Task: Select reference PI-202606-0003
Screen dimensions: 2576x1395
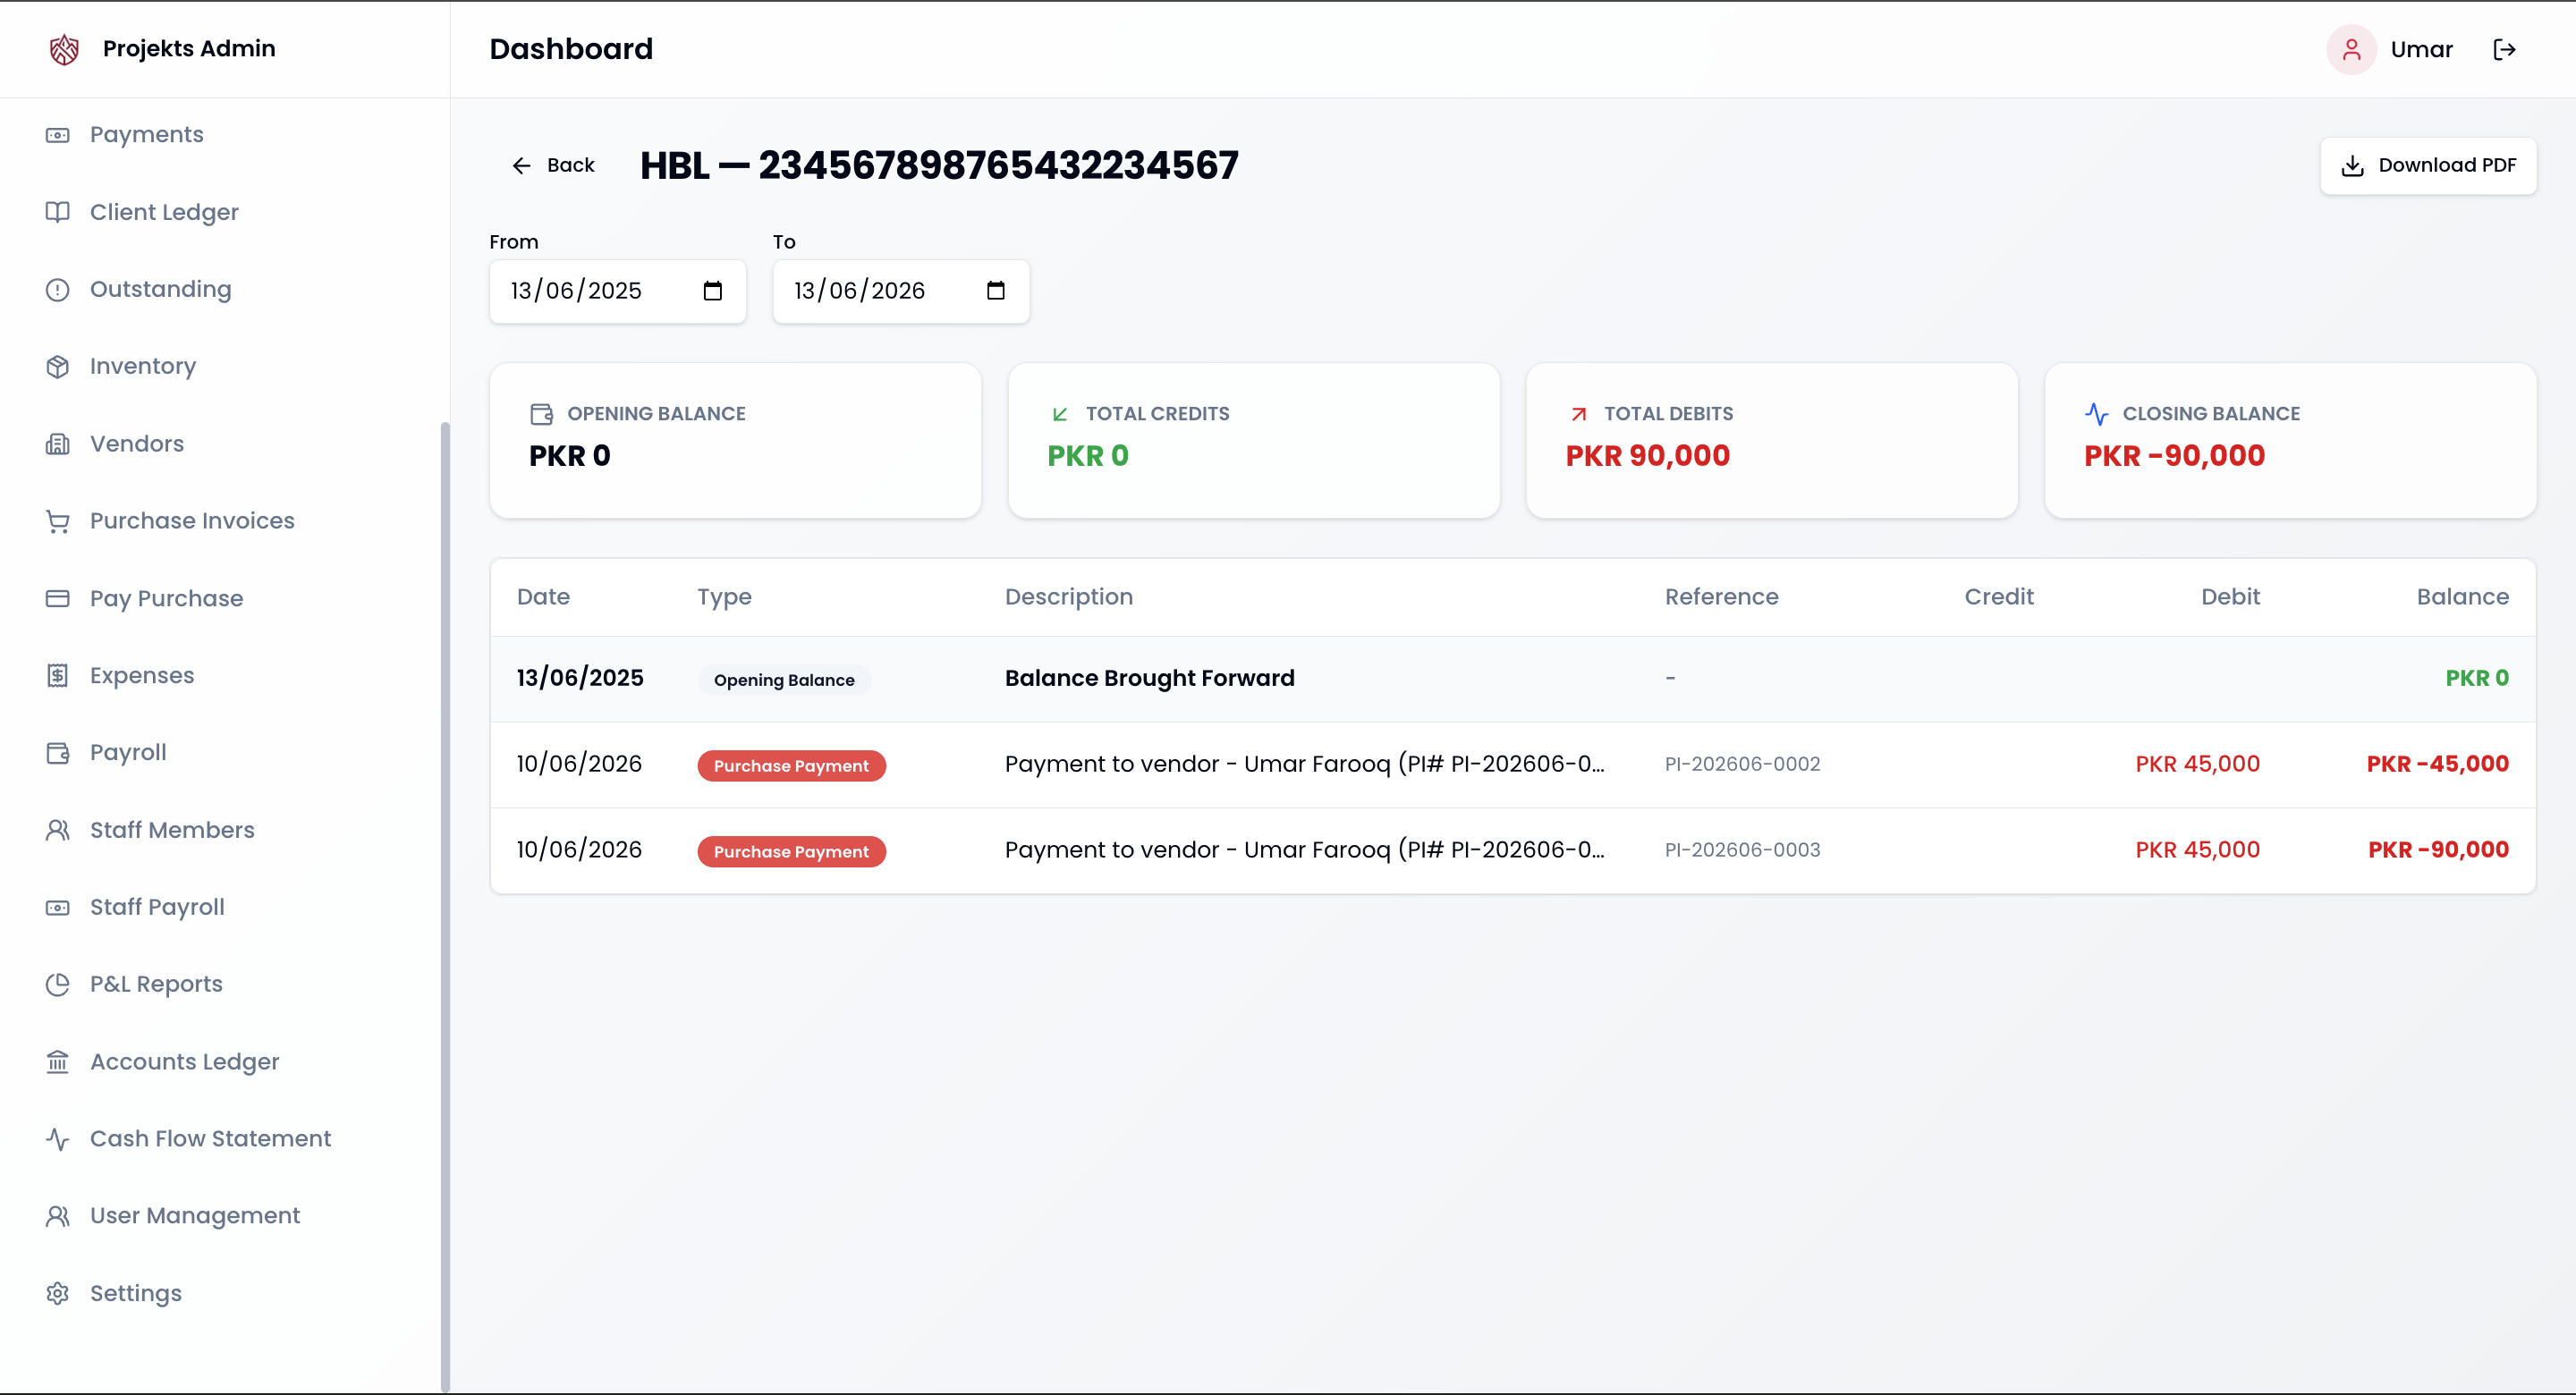Action: [1742, 850]
